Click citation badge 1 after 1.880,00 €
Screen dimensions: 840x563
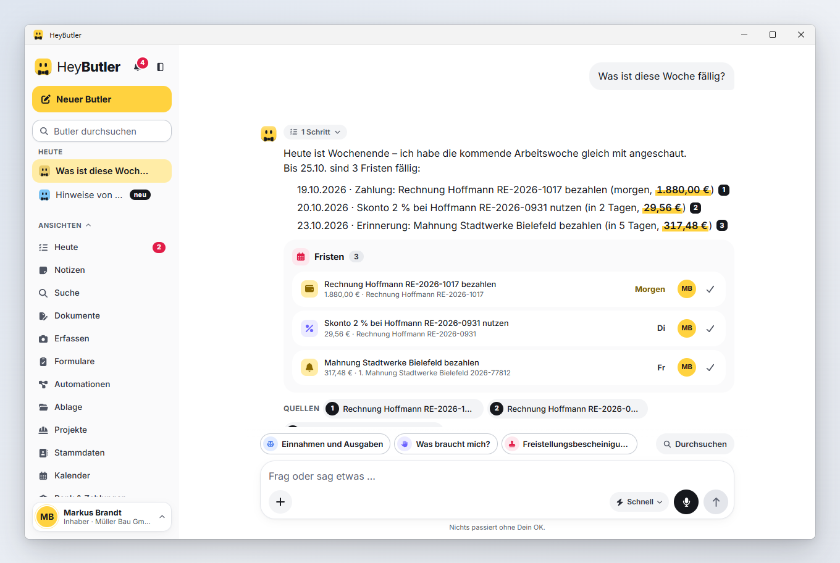(724, 190)
